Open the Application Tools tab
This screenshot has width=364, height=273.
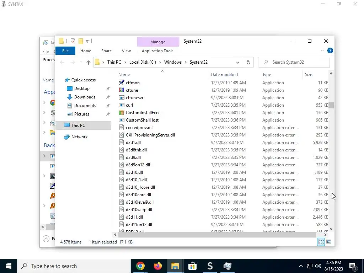157,51
